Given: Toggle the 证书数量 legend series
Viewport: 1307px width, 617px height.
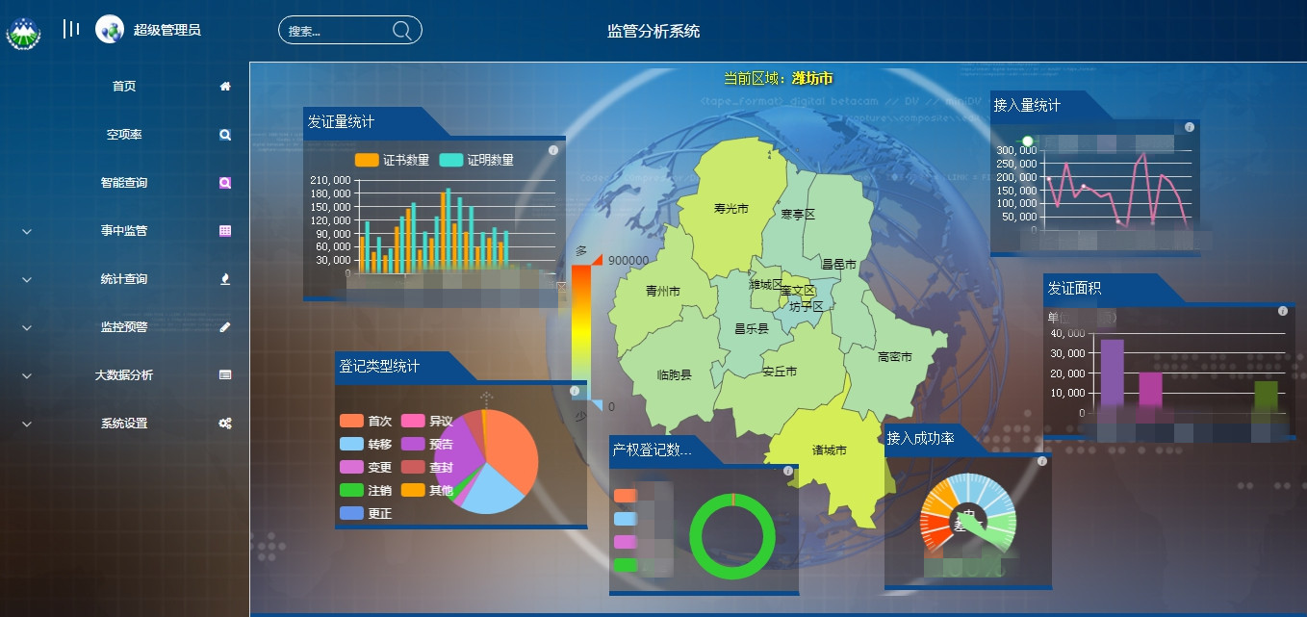Looking at the screenshot, I should (392, 160).
